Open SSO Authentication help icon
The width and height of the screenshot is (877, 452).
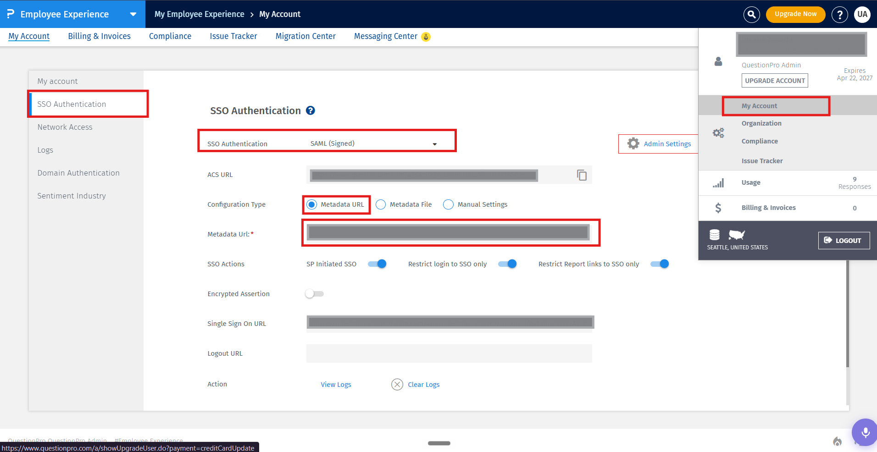pos(311,110)
